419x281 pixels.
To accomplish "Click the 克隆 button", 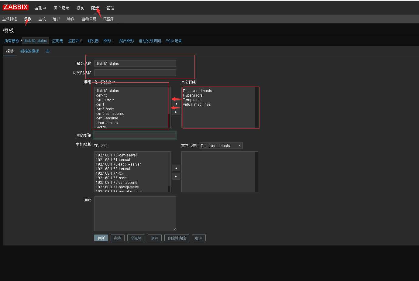I will click(x=117, y=238).
